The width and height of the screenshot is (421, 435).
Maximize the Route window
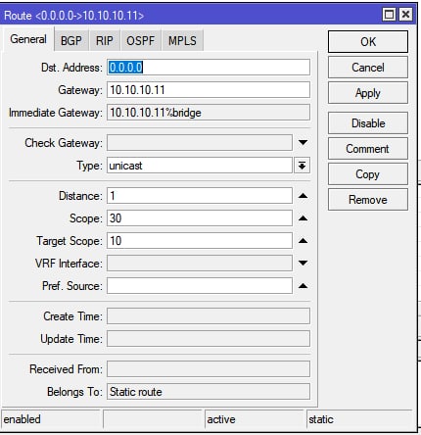point(389,15)
